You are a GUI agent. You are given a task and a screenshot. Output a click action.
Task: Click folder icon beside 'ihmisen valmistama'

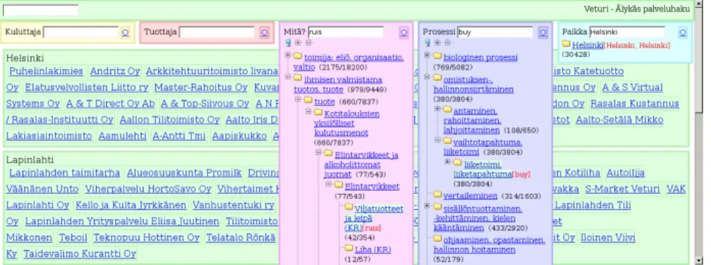[x=297, y=77]
